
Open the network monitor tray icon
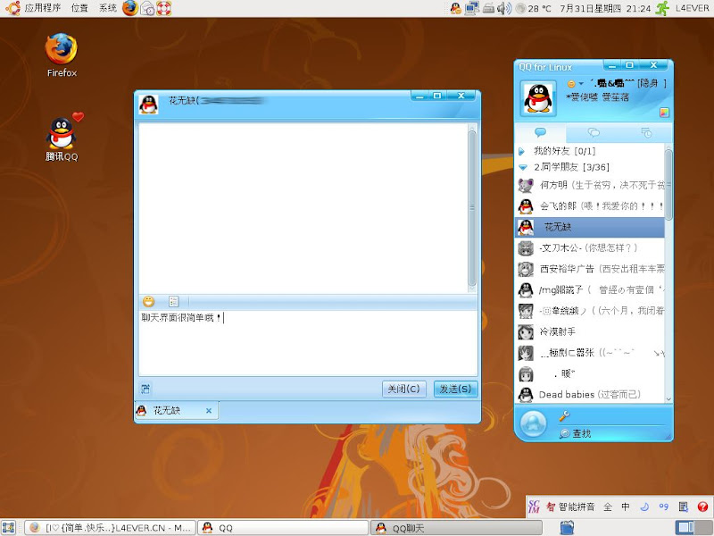point(472,8)
